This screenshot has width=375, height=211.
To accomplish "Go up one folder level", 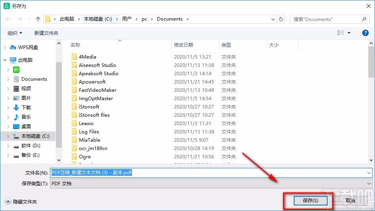I will point(38,19).
